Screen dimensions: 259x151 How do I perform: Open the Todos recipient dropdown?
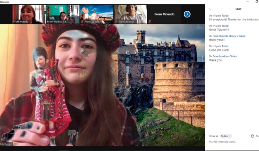point(226,136)
